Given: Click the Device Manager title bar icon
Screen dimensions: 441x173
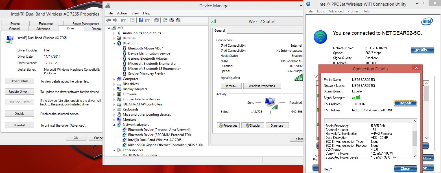Looking at the screenshot, I should click(108, 6).
